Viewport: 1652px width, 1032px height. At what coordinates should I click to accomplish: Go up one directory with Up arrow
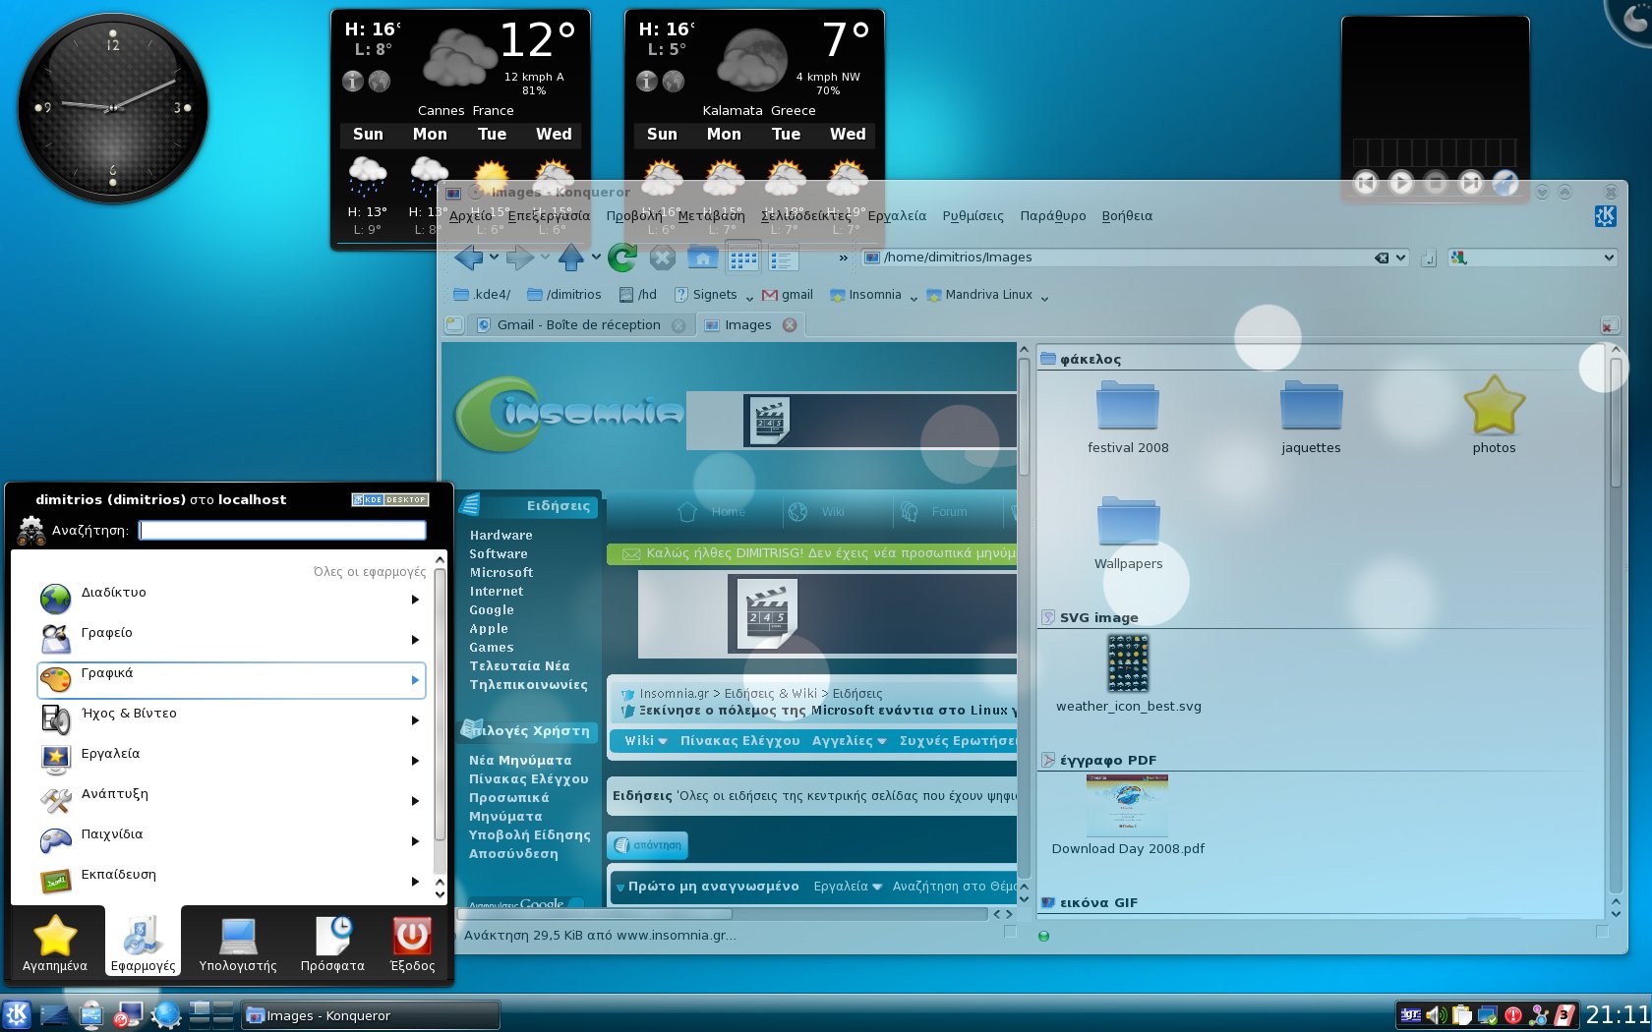tap(571, 258)
